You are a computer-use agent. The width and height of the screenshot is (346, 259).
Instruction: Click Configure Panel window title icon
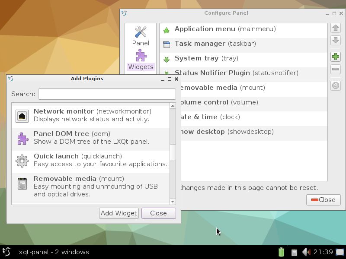pos(124,13)
